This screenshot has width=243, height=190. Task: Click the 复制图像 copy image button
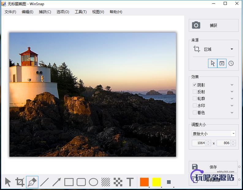[213, 180]
